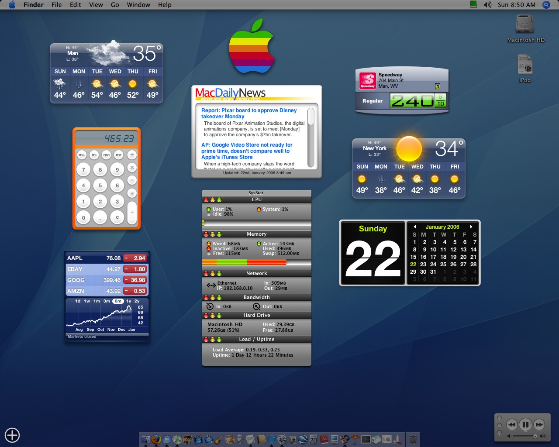Screen dimensions: 559x447
Task: Select the 1m stock chart range
Action: (x=97, y=301)
